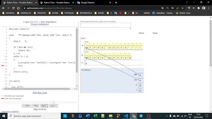
Task: Jump to last step with Last button
Action: [x=54, y=106]
